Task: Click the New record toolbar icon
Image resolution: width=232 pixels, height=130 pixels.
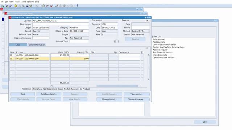Action: click(3, 6)
